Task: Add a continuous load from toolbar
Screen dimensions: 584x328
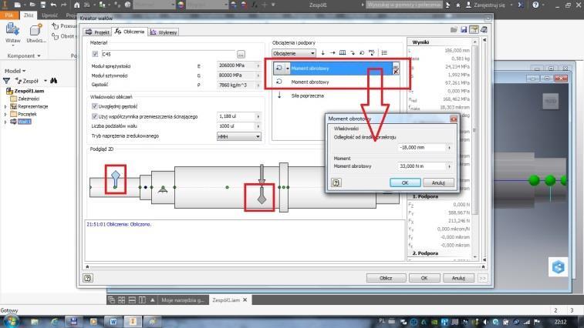Action: (x=343, y=53)
